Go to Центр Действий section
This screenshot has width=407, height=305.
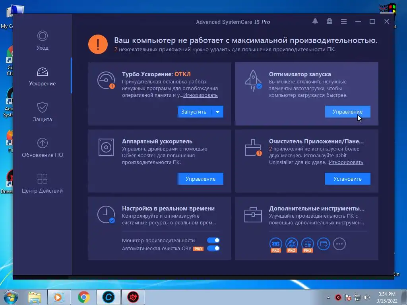[42, 183]
